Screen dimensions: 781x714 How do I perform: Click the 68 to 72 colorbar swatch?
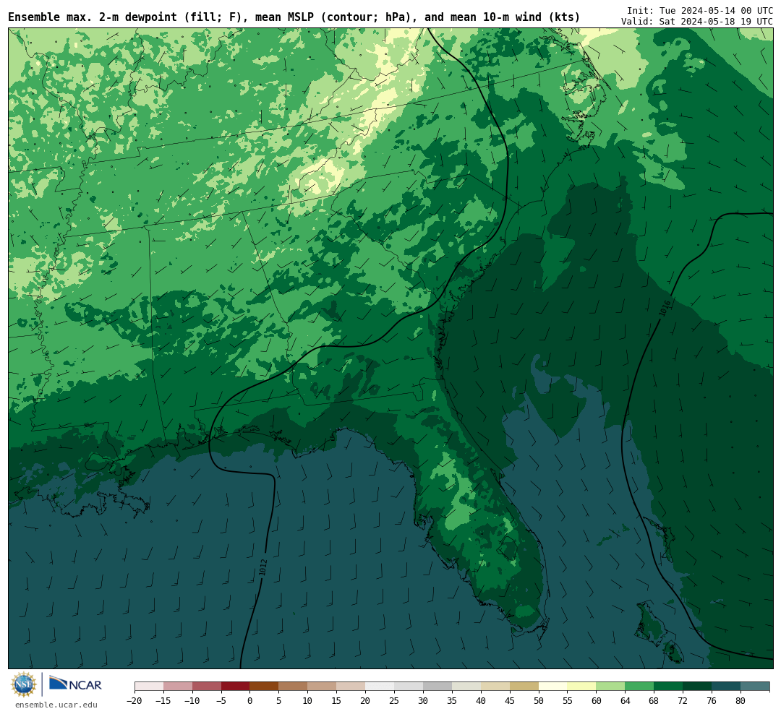[669, 687]
